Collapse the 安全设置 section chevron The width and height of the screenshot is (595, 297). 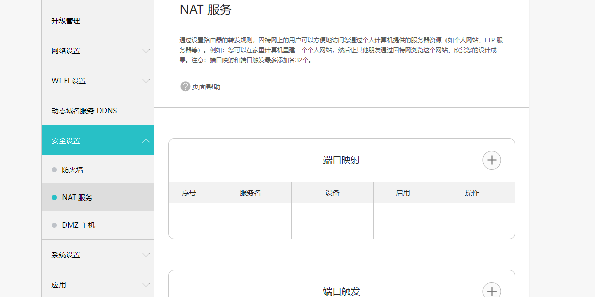(146, 140)
